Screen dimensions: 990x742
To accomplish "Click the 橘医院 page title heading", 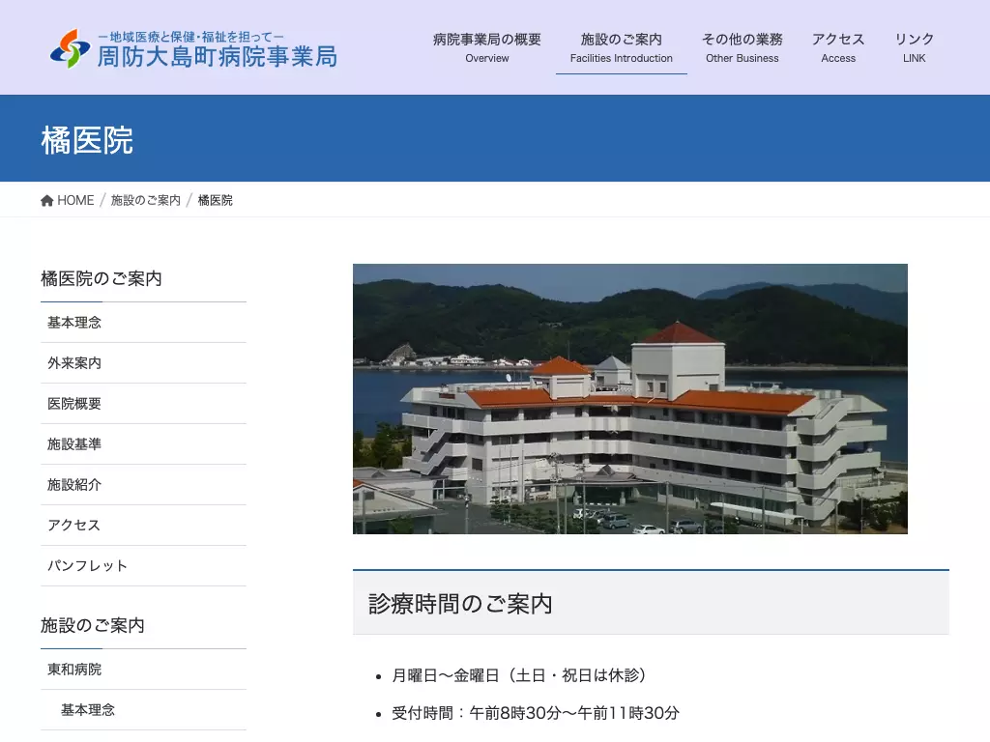I will 87,140.
